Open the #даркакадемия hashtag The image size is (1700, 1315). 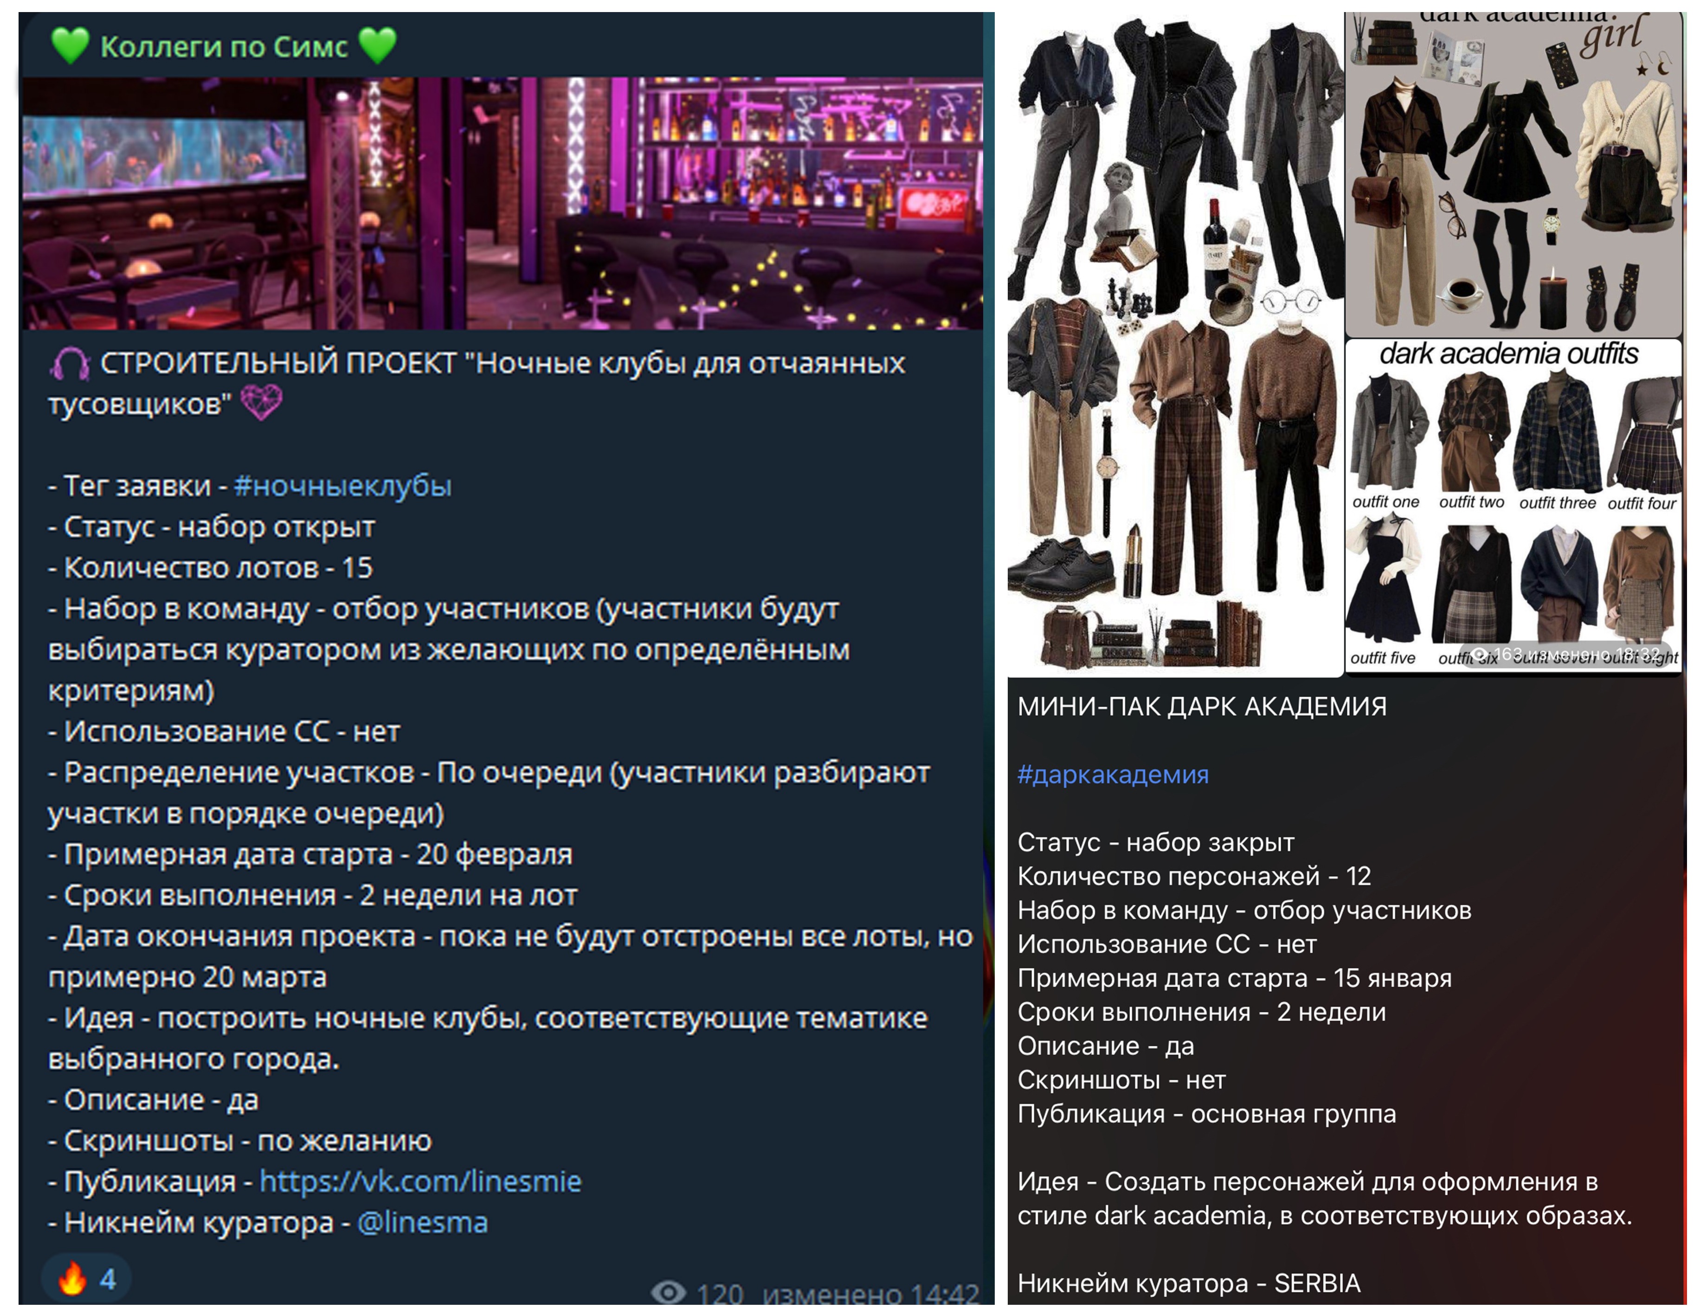[1113, 774]
